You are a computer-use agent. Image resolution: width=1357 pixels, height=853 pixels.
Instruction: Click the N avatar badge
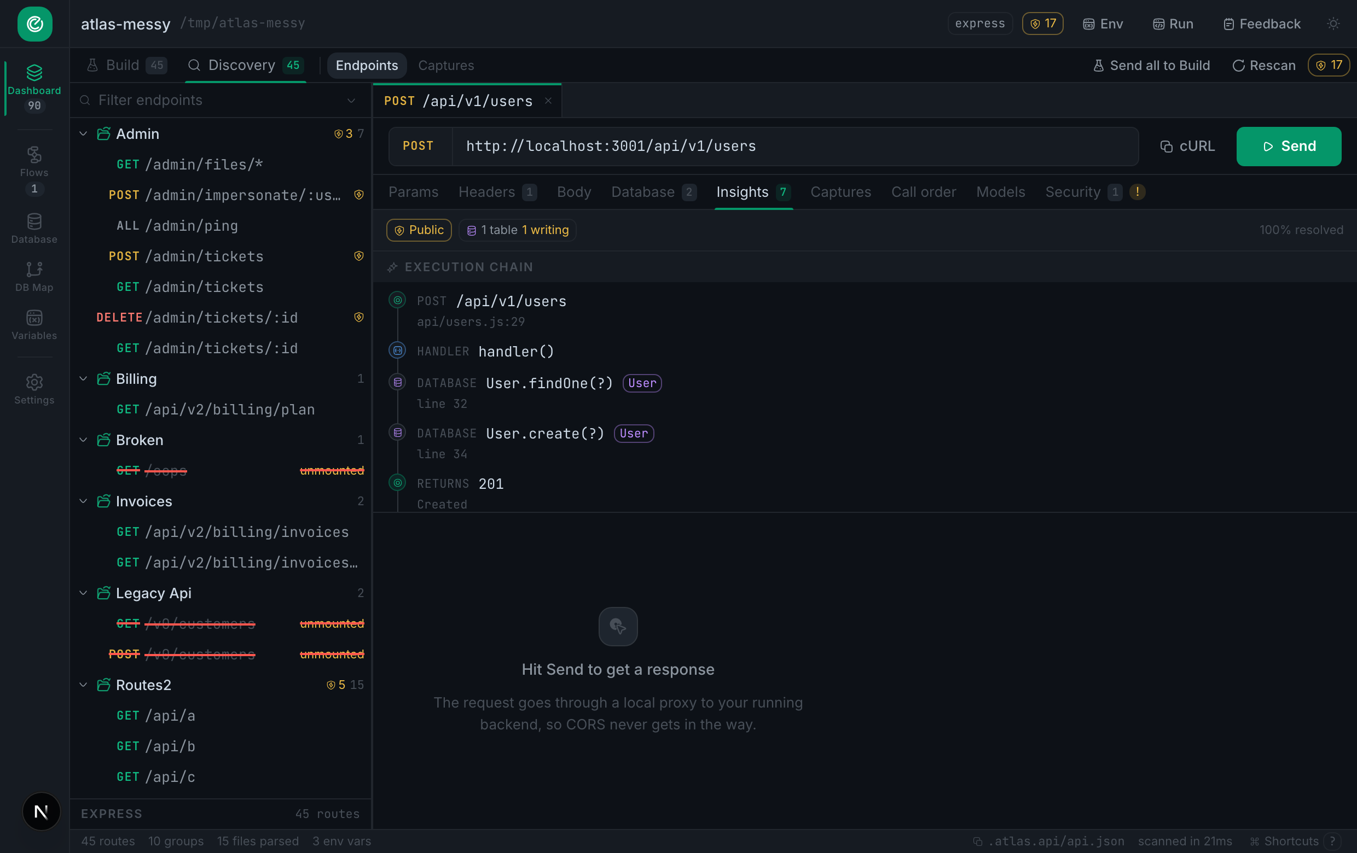(x=41, y=811)
